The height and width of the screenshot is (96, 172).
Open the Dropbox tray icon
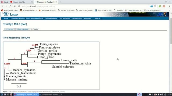(x=150, y=94)
